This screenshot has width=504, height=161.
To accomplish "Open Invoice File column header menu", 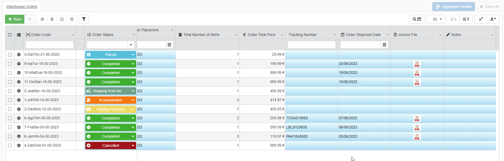I will coord(440,35).
